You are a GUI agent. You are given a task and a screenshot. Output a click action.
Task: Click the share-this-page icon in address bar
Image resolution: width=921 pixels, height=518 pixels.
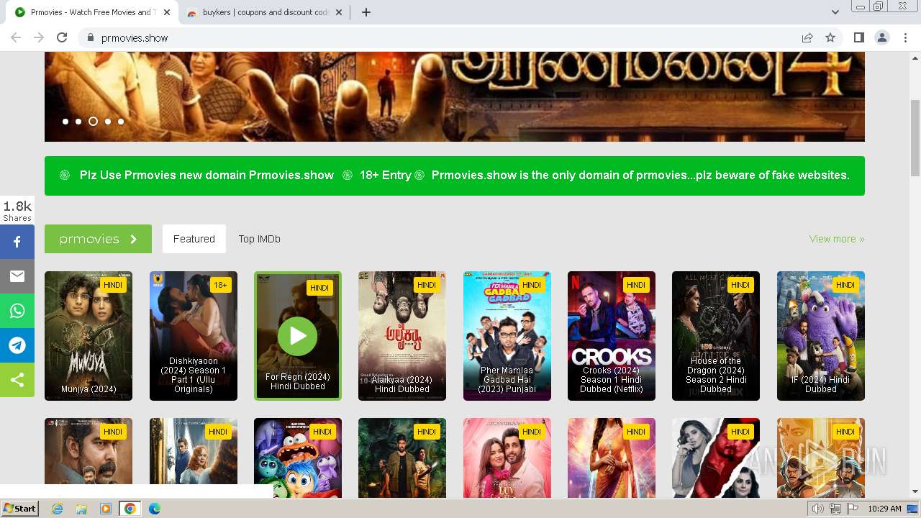807,37
